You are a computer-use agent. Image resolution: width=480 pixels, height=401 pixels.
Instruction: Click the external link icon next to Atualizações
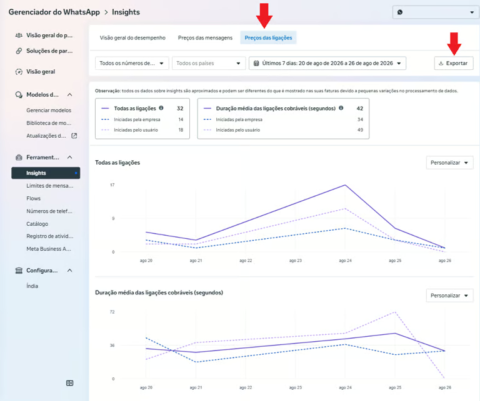tap(74, 135)
